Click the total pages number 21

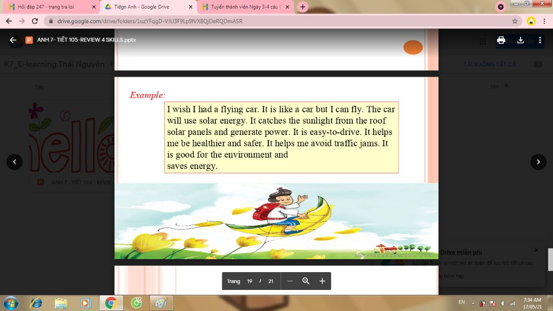click(271, 281)
